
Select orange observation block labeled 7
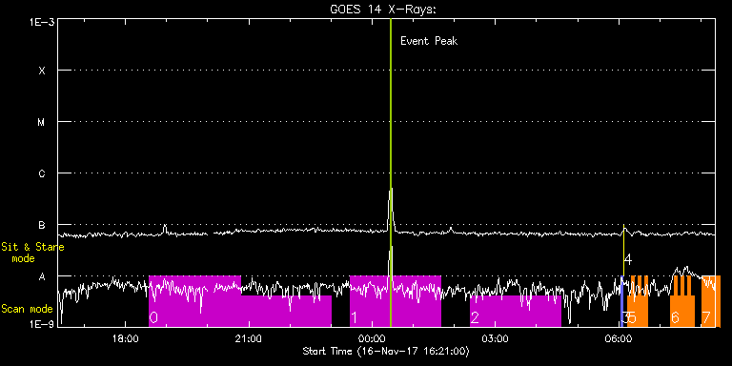point(711,301)
